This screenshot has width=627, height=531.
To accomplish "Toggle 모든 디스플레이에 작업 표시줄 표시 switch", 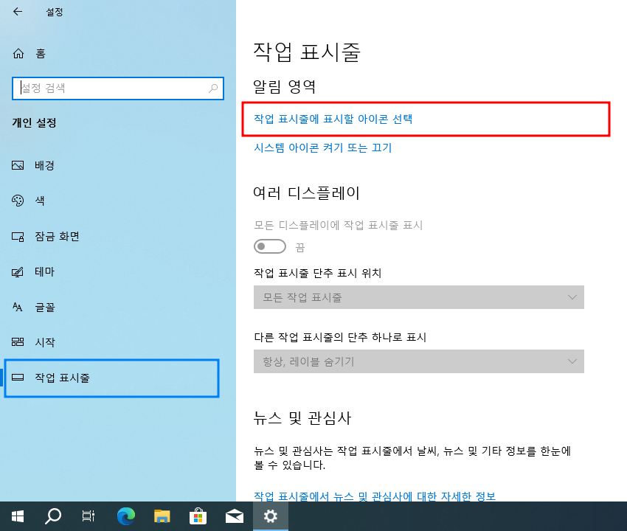I will point(270,246).
